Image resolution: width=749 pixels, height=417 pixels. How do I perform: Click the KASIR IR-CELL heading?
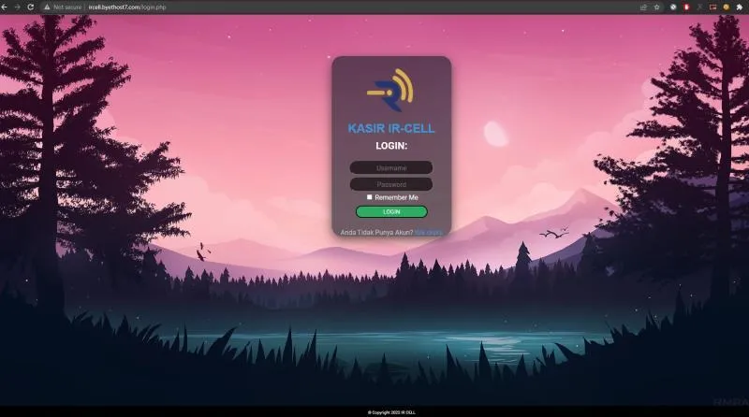point(390,128)
